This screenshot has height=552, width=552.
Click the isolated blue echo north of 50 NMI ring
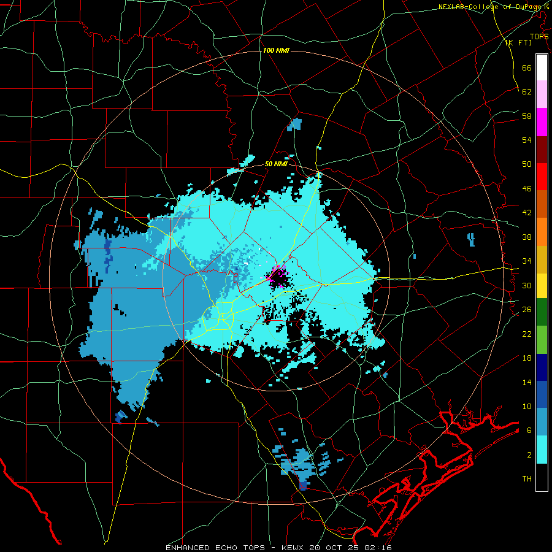pos(294,125)
